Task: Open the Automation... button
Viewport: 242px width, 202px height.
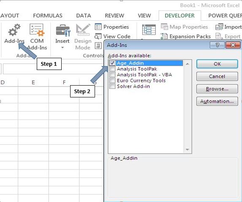Action: coord(217,101)
